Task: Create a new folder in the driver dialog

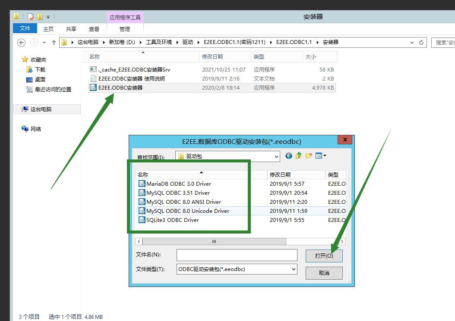Action: point(309,156)
